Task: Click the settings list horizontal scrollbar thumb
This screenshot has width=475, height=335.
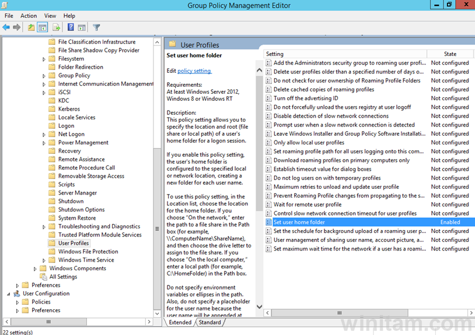Action: [x=339, y=313]
